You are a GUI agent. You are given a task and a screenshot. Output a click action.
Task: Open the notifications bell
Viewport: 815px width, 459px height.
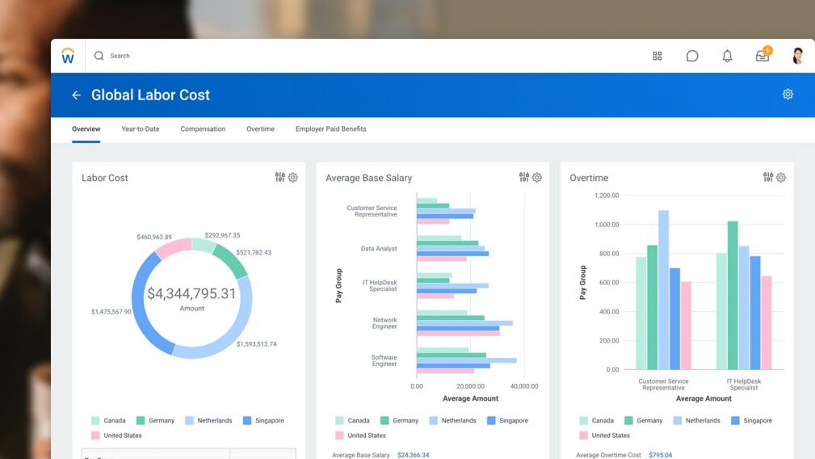tap(727, 56)
